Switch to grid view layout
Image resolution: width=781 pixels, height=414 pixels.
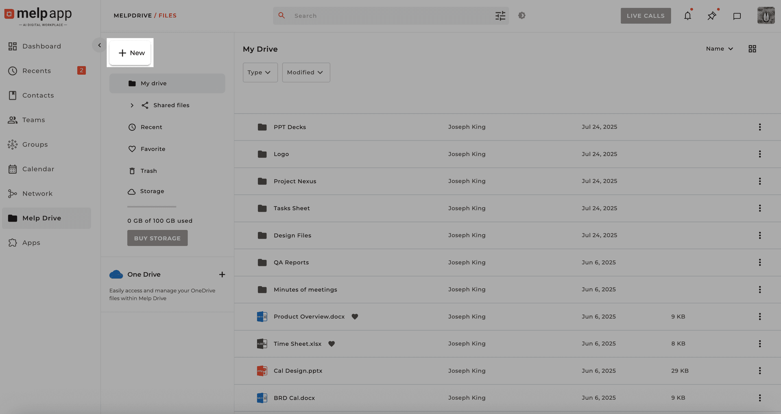pyautogui.click(x=752, y=48)
